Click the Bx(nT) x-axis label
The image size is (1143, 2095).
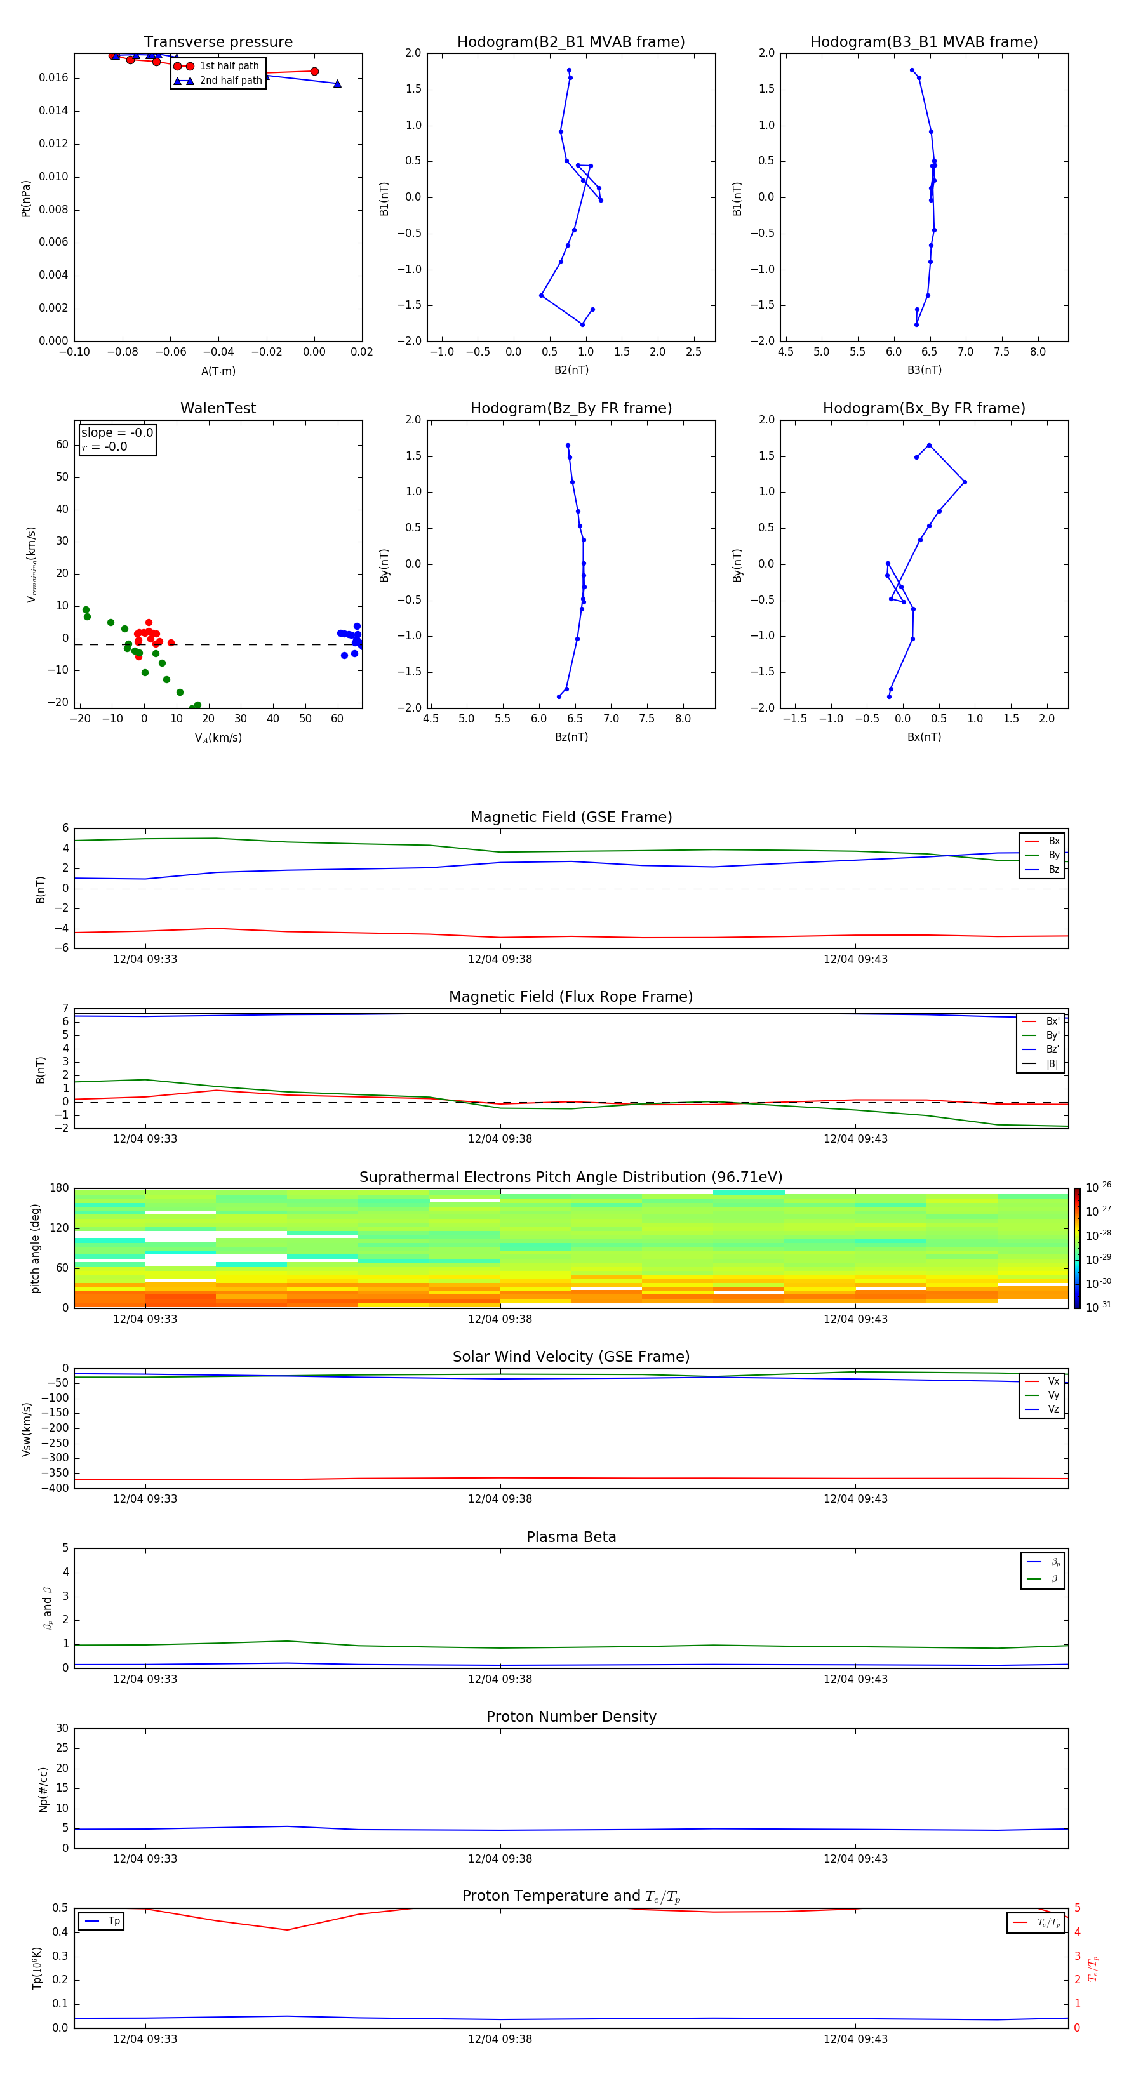click(x=924, y=737)
